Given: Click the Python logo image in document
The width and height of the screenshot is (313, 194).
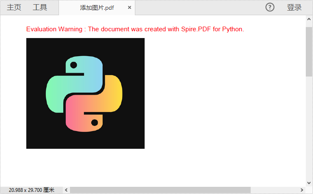Looking at the screenshot, I should (85, 93).
